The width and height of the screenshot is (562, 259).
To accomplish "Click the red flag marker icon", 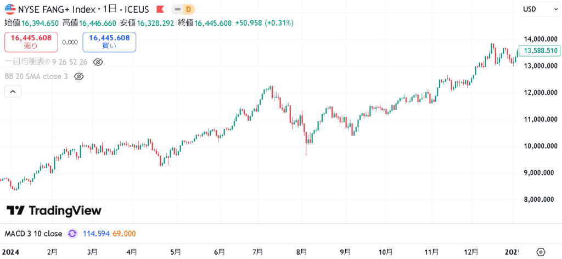I will (160, 9).
